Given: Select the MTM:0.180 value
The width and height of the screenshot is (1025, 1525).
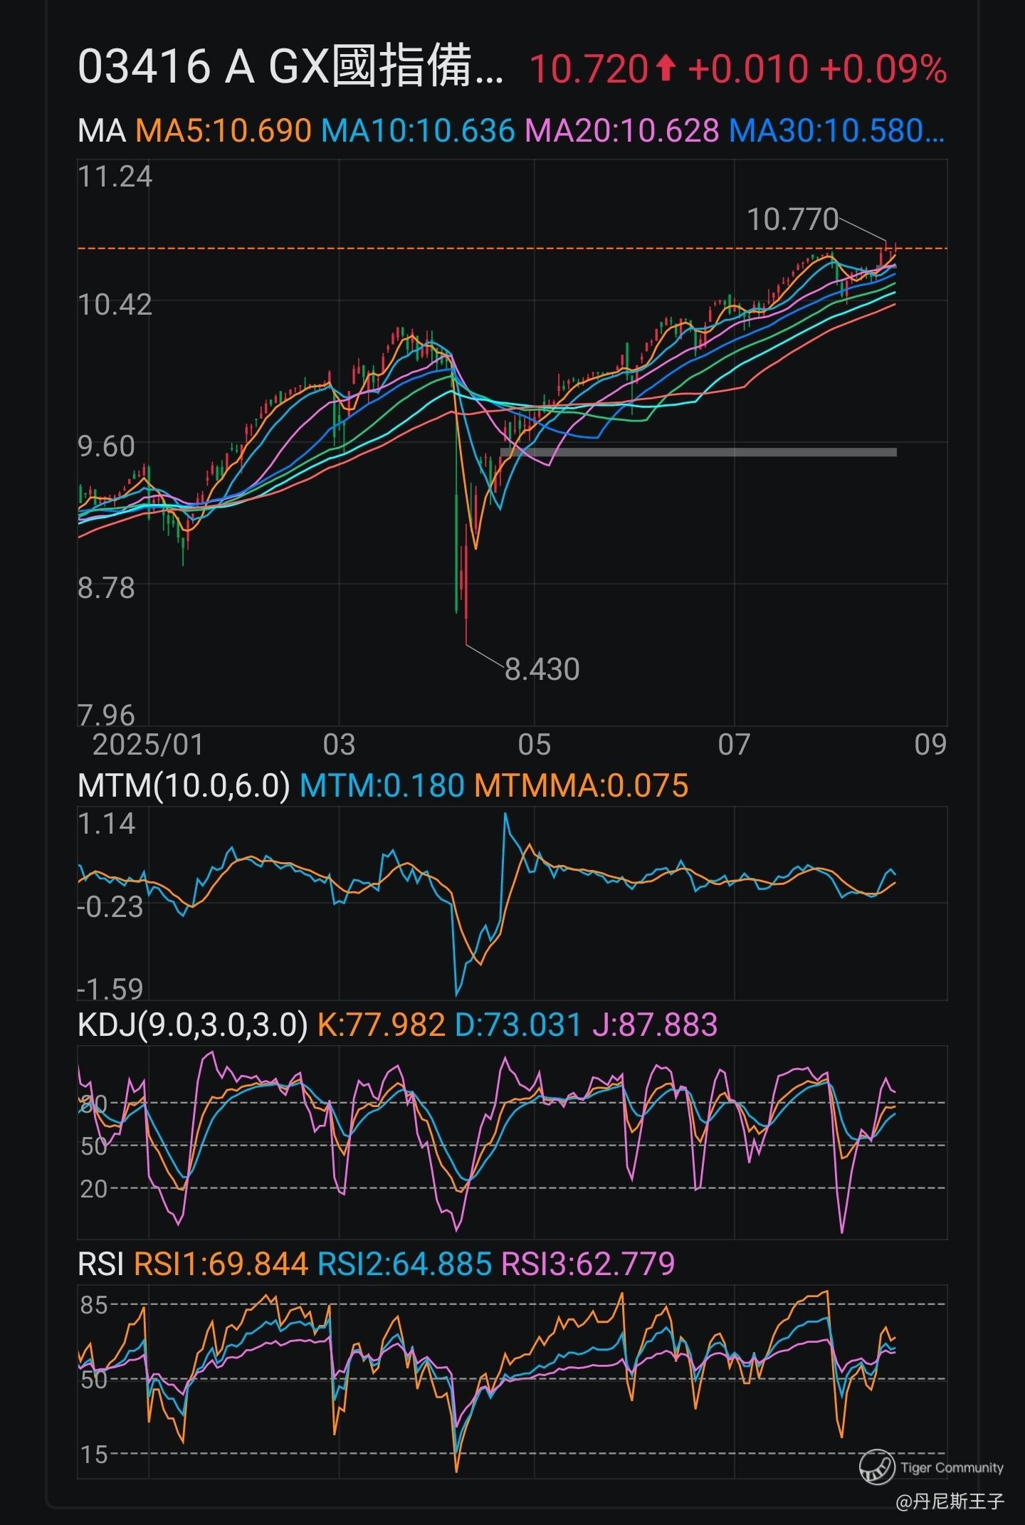Looking at the screenshot, I should 382,786.
